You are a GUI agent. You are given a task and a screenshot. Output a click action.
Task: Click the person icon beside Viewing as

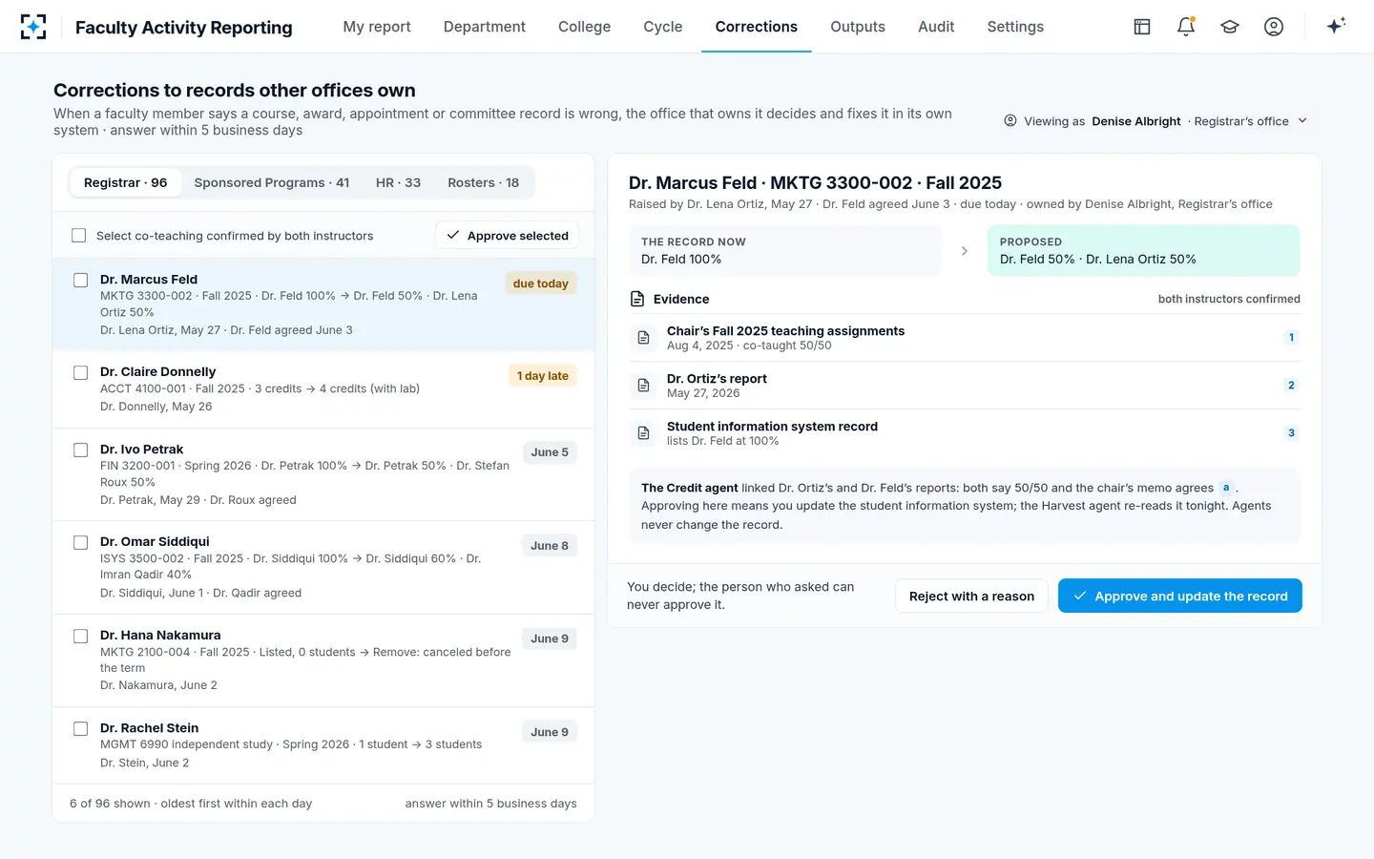(x=1010, y=120)
